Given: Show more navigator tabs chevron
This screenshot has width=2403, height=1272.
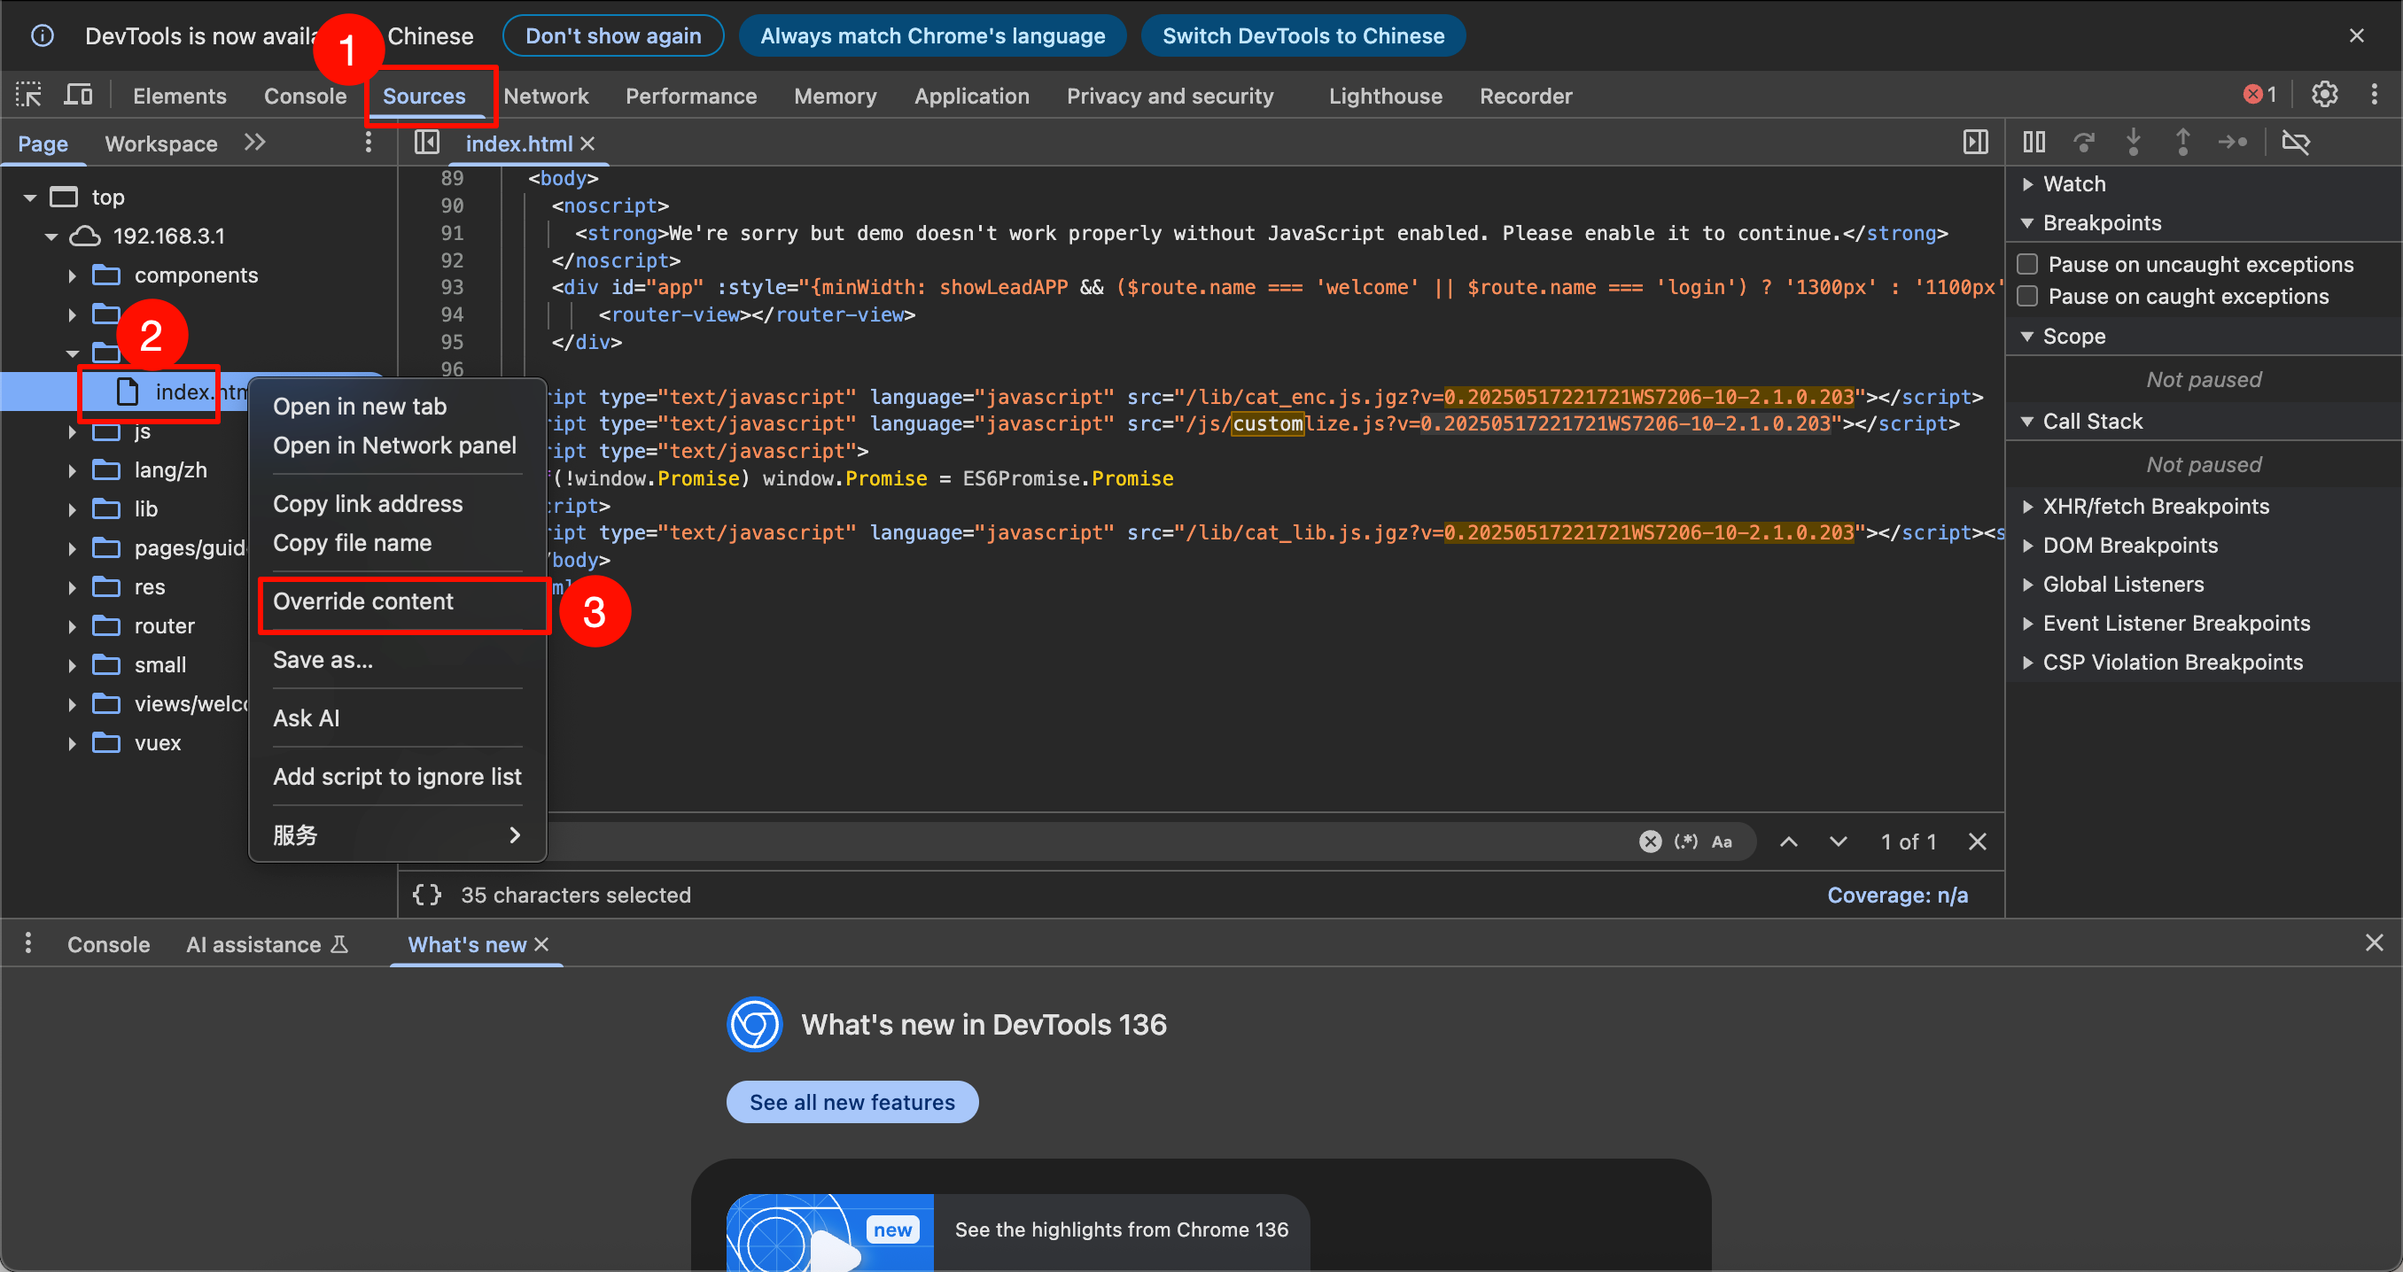Looking at the screenshot, I should (x=254, y=142).
